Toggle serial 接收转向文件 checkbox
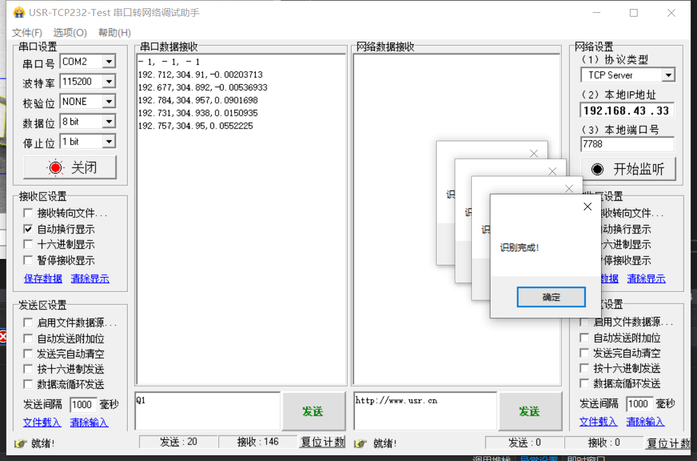The image size is (697, 461). click(28, 213)
